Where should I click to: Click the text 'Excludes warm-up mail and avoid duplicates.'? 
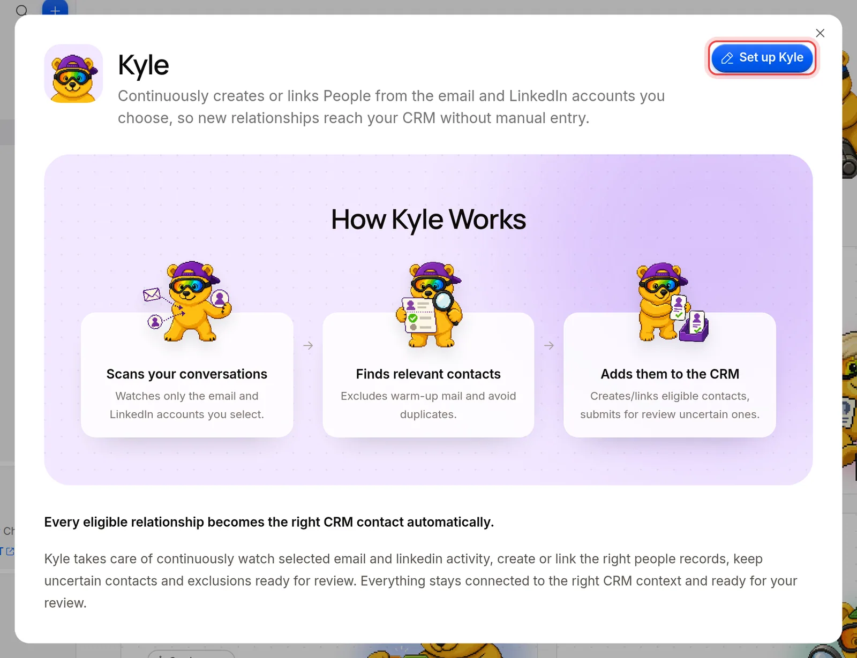428,405
